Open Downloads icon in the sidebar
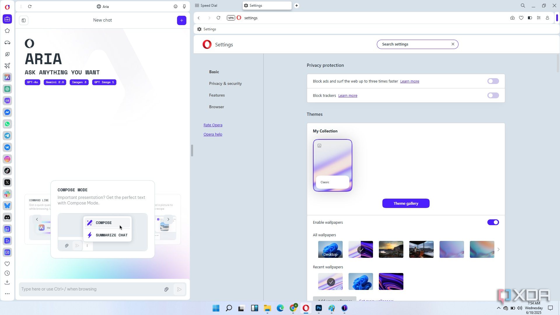Viewport: 560px width, 315px height. (7, 282)
